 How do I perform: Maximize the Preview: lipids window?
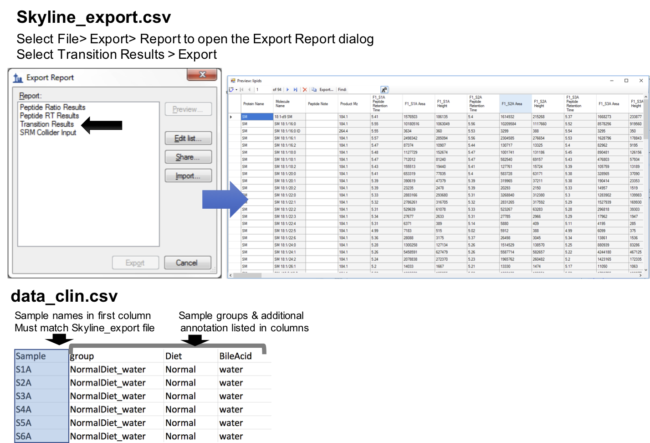tap(626, 81)
